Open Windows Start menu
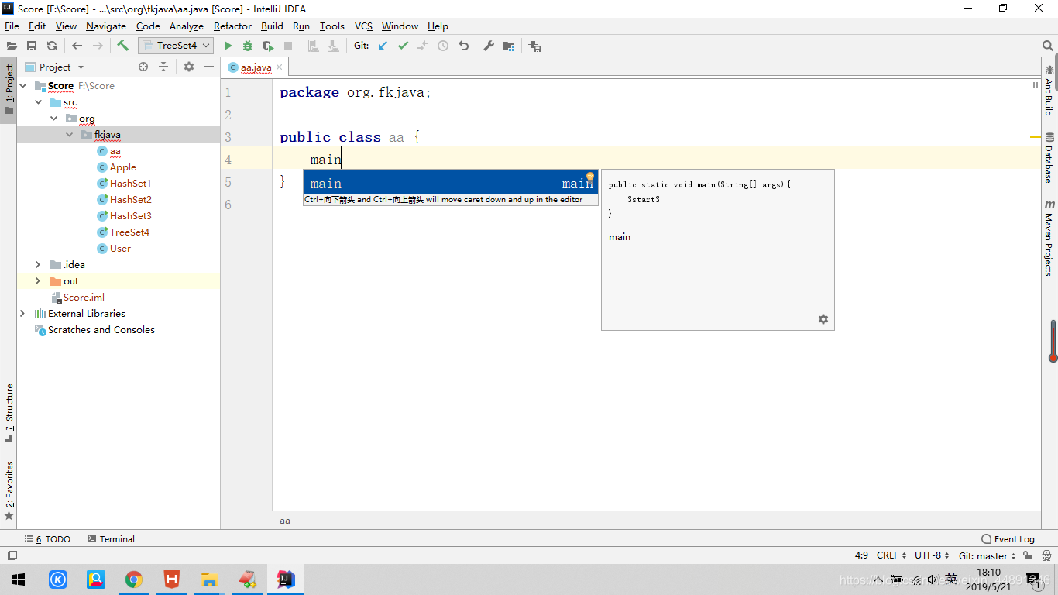This screenshot has width=1058, height=595. pyautogui.click(x=19, y=580)
